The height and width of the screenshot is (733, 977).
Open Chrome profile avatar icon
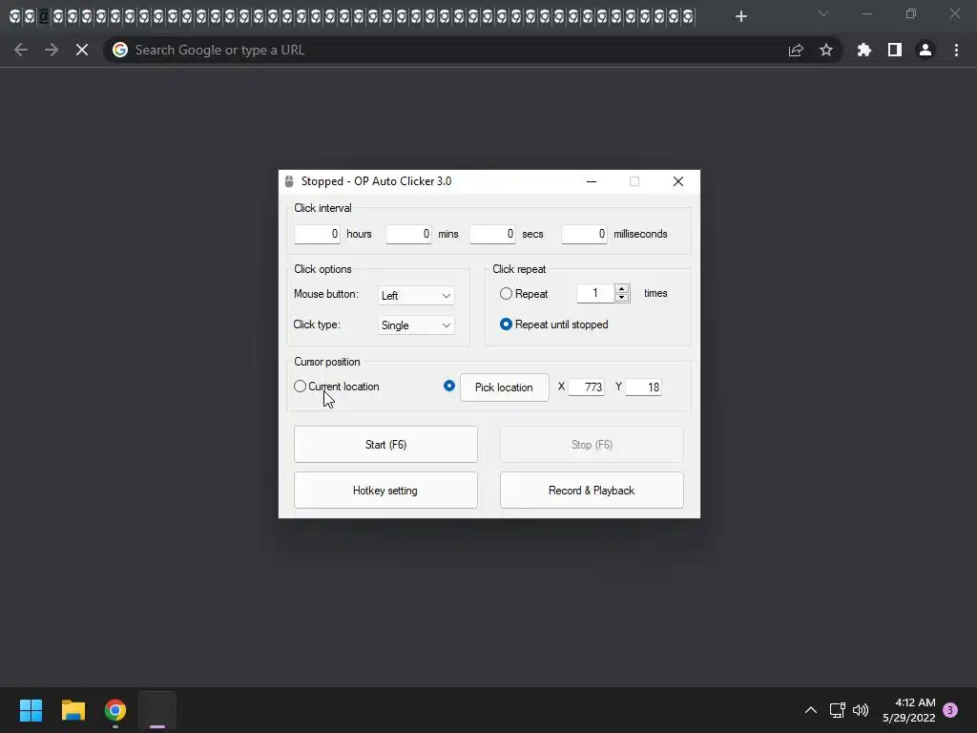tap(925, 50)
